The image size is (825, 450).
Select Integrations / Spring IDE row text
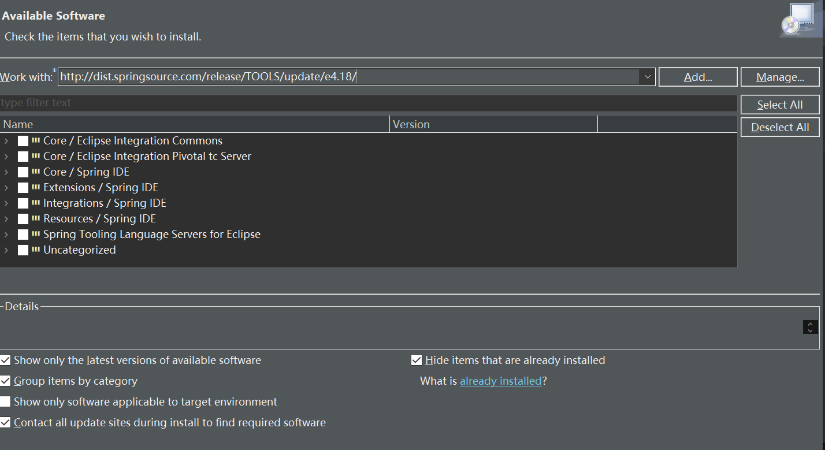tap(105, 203)
